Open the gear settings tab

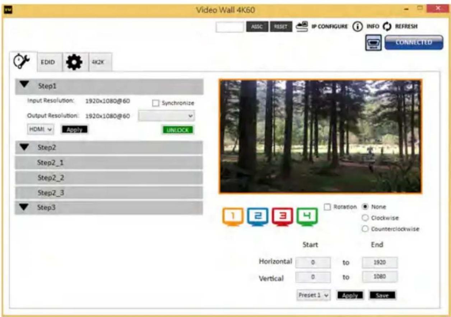pyautogui.click(x=75, y=62)
